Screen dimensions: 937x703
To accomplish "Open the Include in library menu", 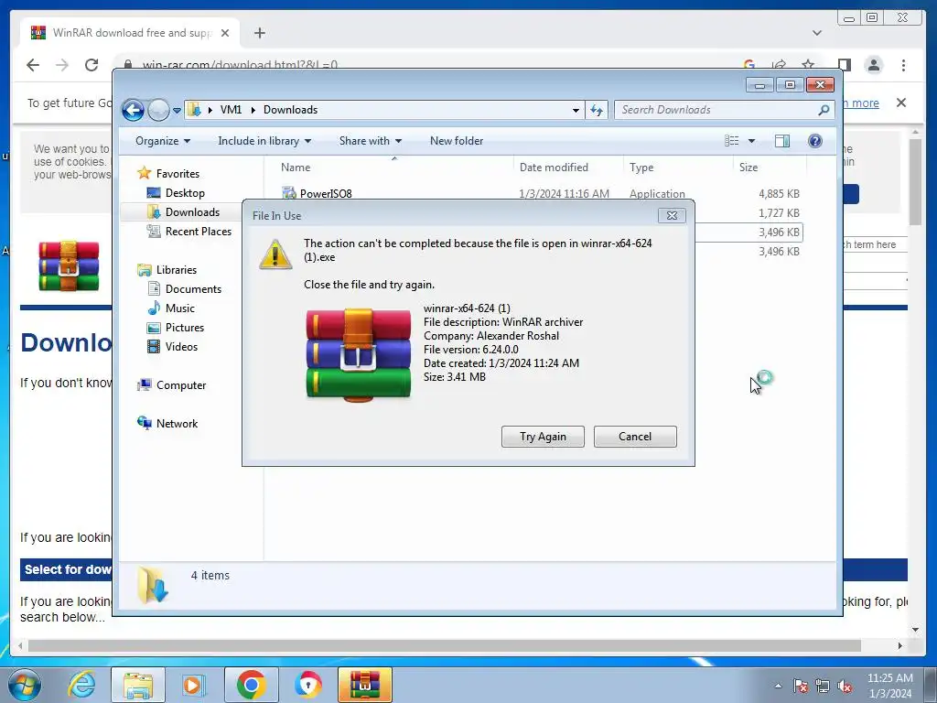I will click(x=264, y=141).
